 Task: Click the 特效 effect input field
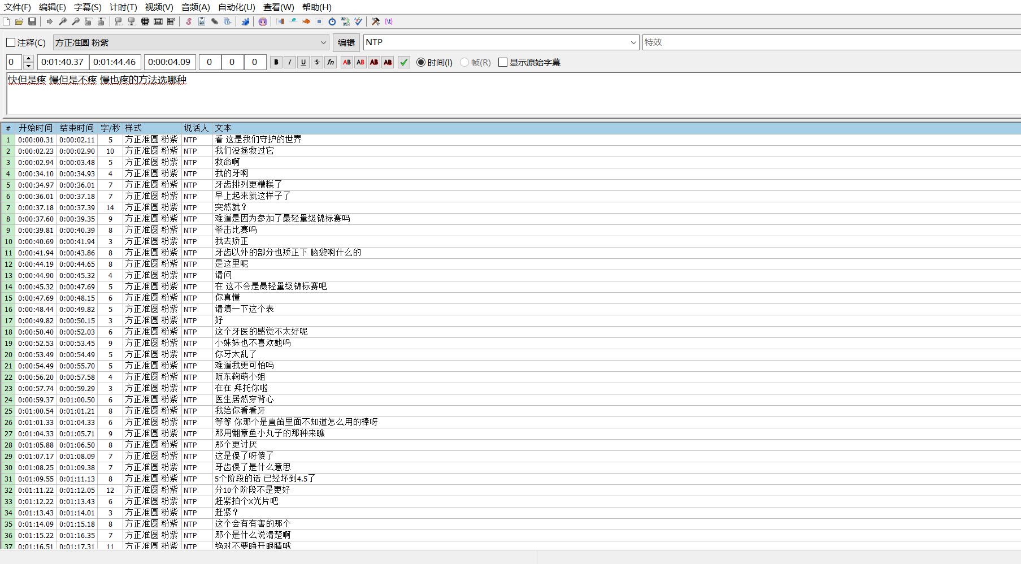pos(831,42)
